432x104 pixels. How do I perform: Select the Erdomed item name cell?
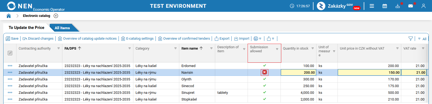[197, 66]
